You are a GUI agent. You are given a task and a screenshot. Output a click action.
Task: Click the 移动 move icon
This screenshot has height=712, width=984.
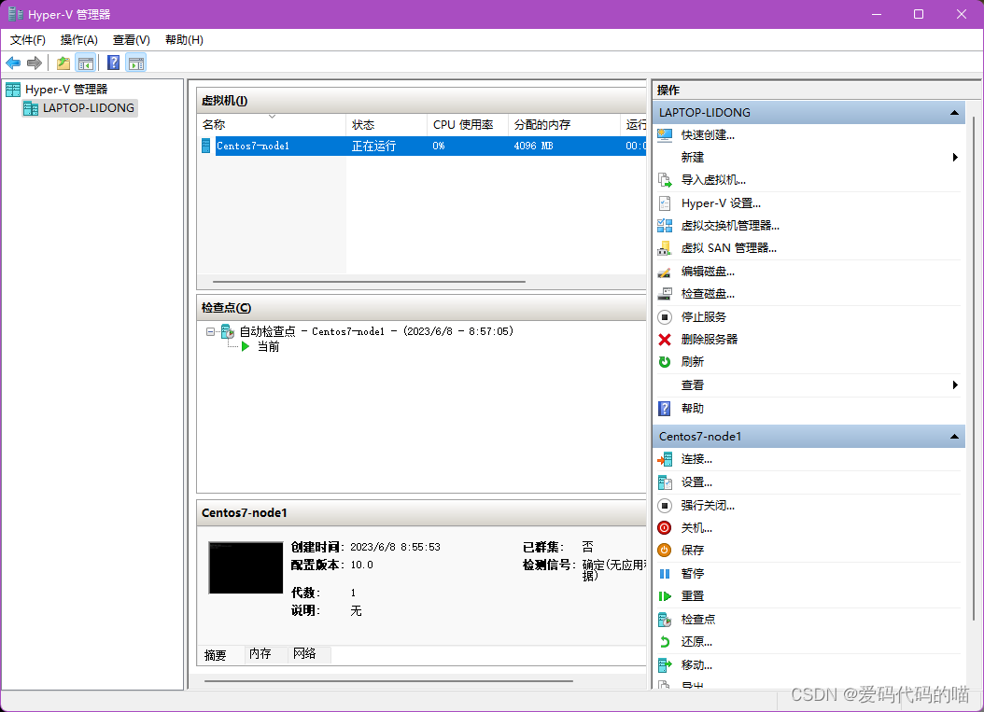click(x=665, y=665)
